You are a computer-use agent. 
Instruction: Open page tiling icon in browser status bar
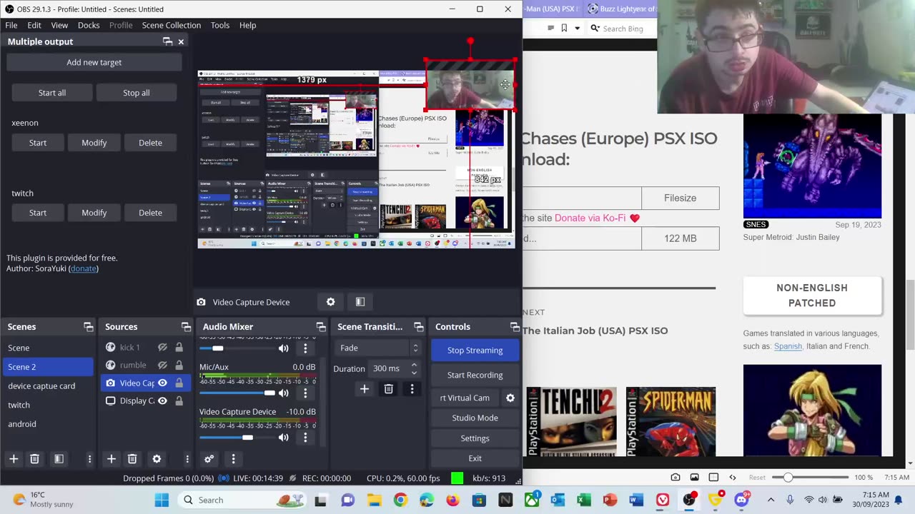pyautogui.click(x=713, y=477)
